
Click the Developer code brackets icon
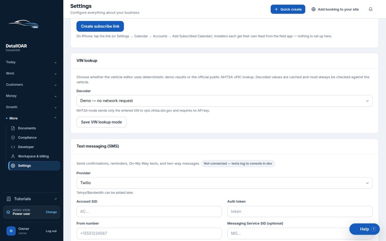point(13,147)
